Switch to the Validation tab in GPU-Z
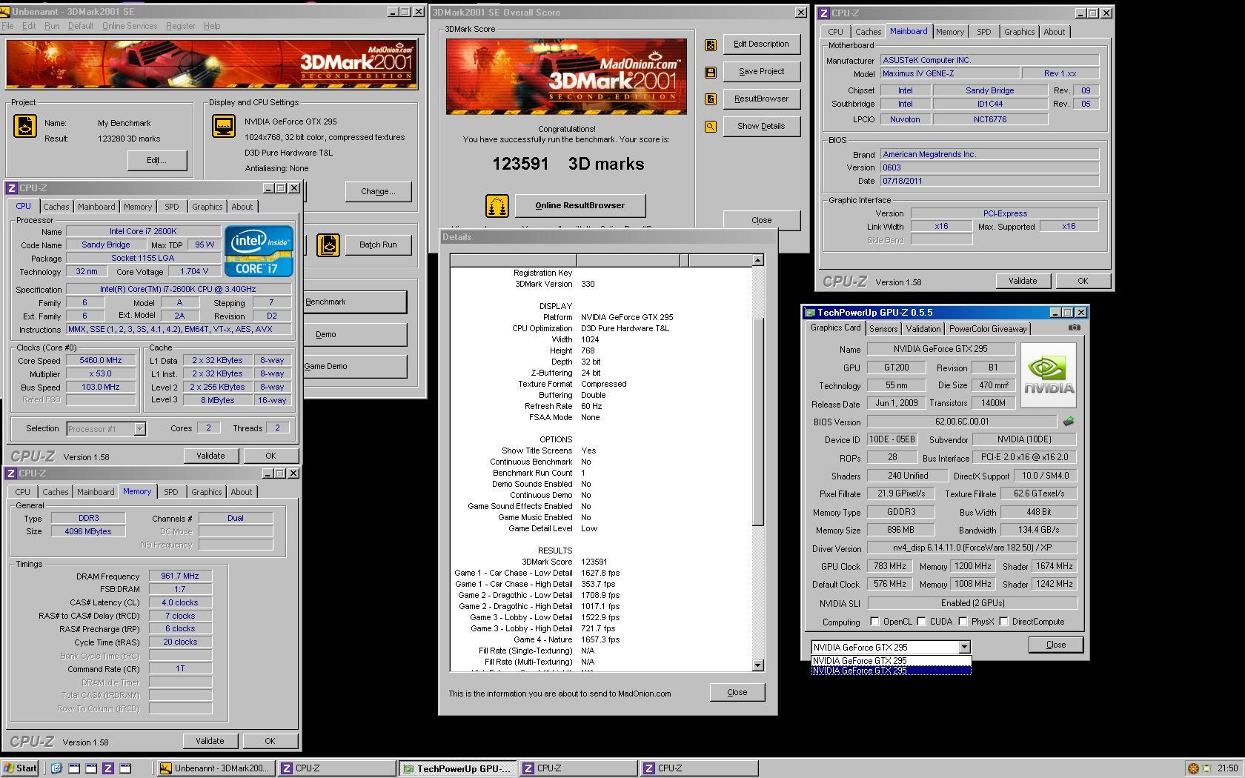The width and height of the screenshot is (1245, 778). pos(923,329)
